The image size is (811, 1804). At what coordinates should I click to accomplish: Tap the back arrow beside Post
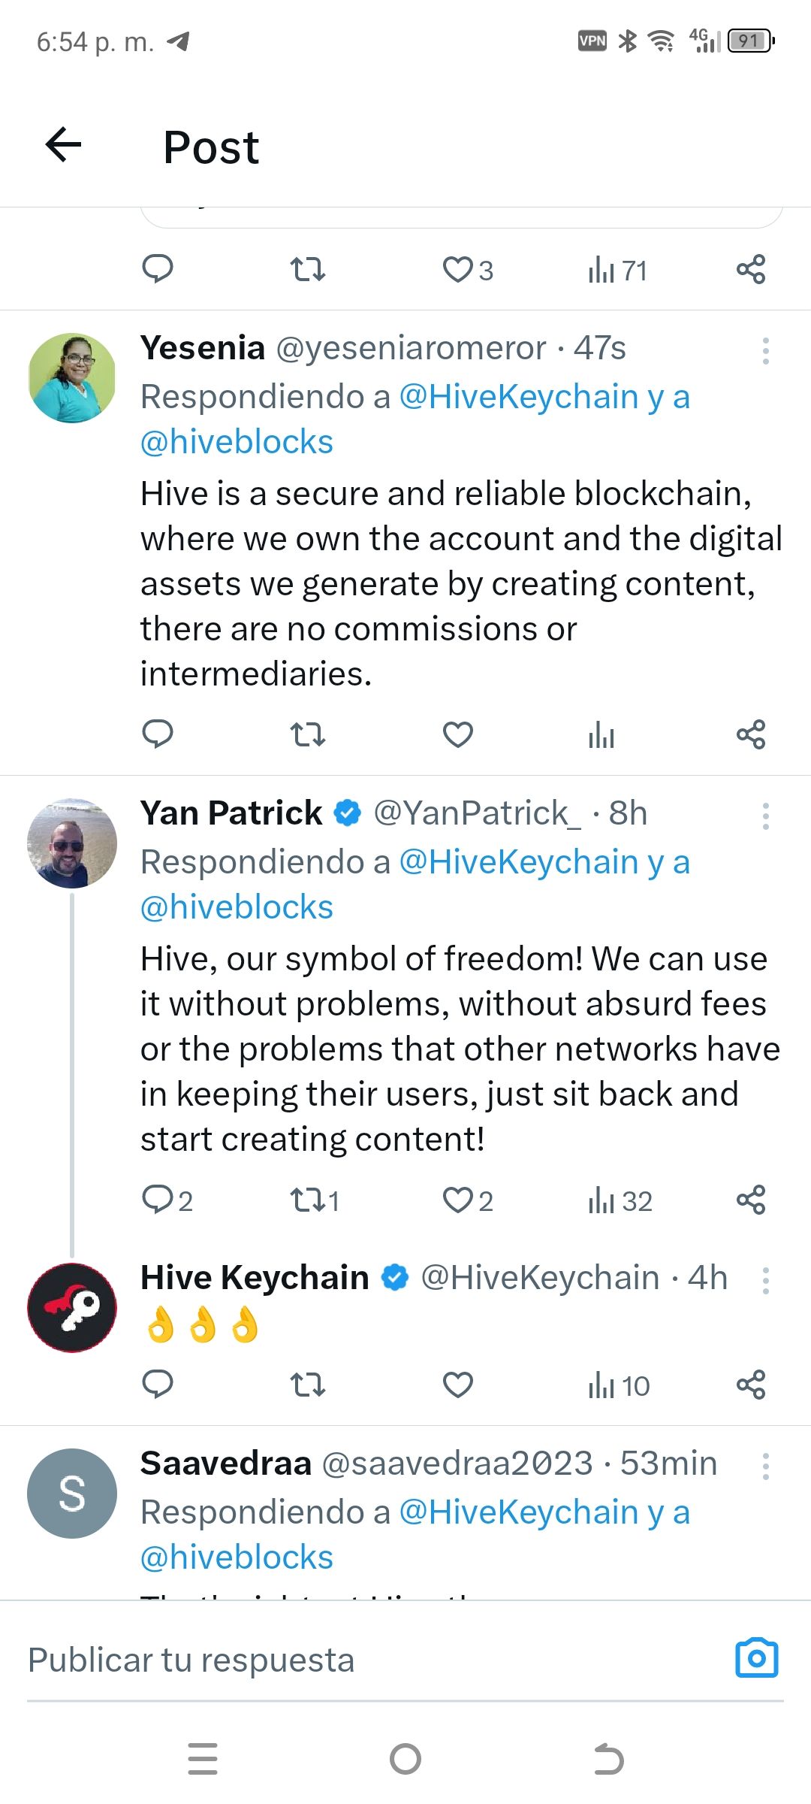pos(63,144)
